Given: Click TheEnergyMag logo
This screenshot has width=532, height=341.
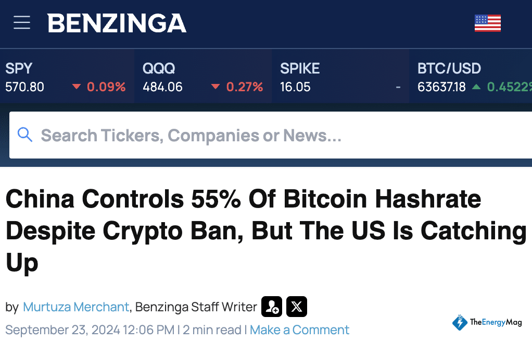Looking at the screenshot, I should tap(487, 322).
